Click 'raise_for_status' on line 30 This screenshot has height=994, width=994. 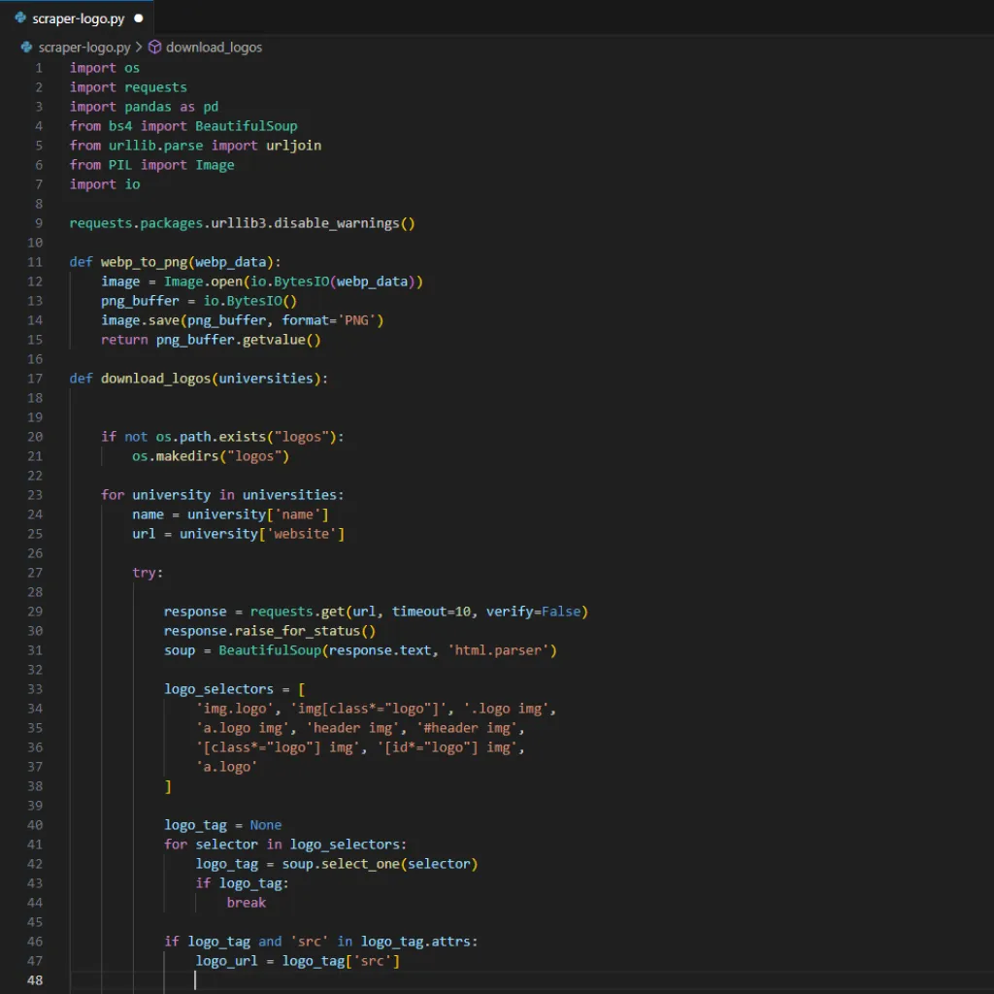pyautogui.click(x=297, y=631)
